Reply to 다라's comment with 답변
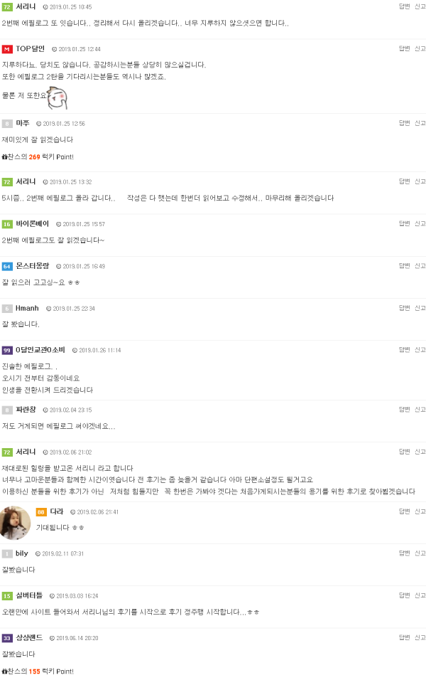Viewport: 426px width, 680px height. pos(404,511)
